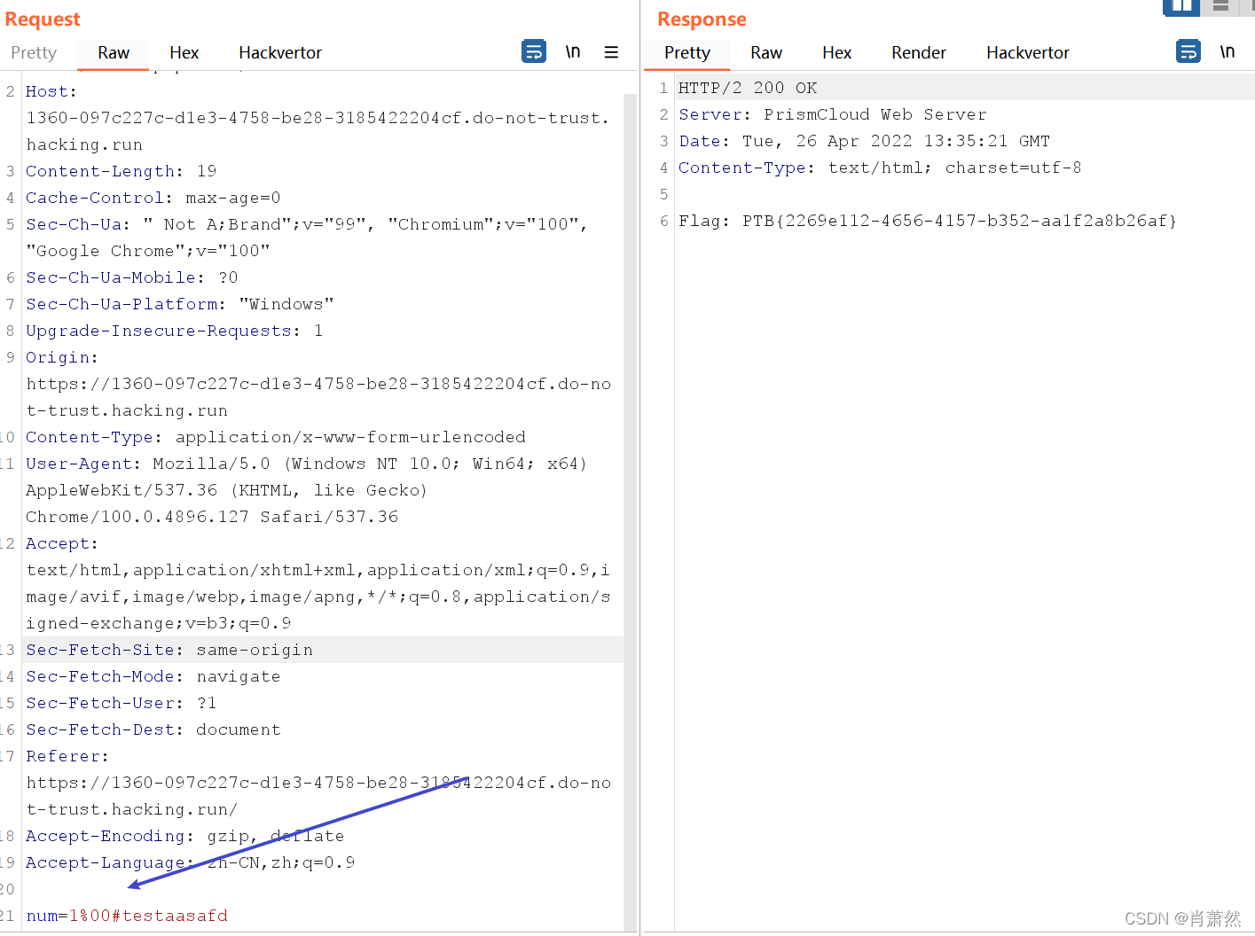The image size is (1255, 936).
Task: Click the 'Accept-Encoding: gzip, deflate' header
Action: point(184,836)
